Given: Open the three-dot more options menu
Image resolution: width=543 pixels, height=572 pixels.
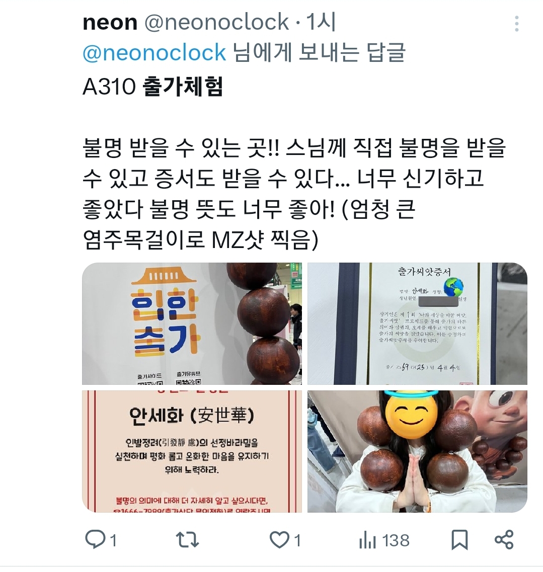Looking at the screenshot, I should [x=517, y=24].
